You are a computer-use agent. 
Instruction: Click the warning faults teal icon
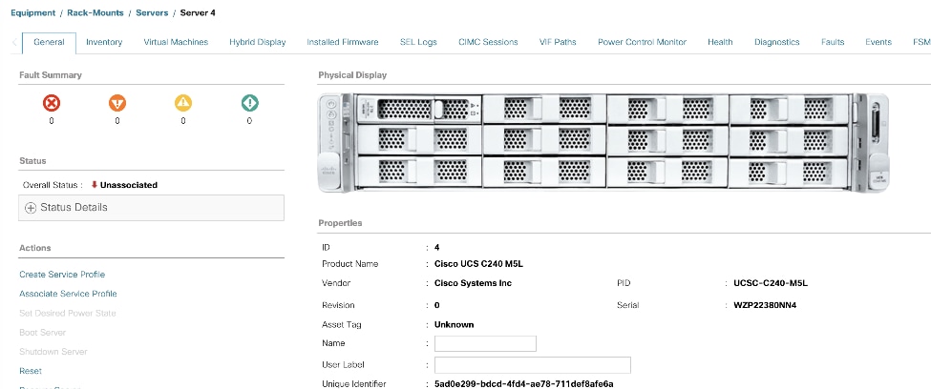point(249,103)
